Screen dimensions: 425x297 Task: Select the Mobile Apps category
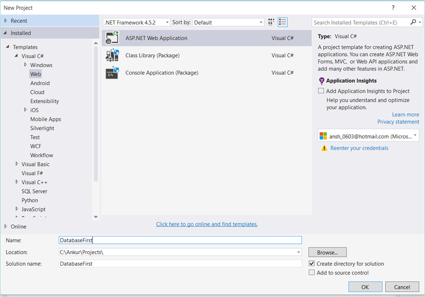point(46,119)
